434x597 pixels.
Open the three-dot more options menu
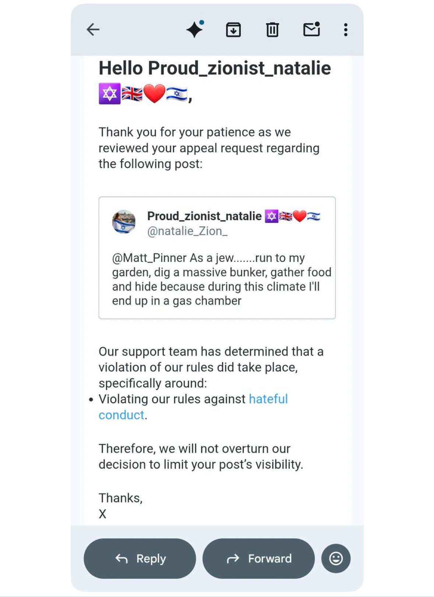[346, 30]
